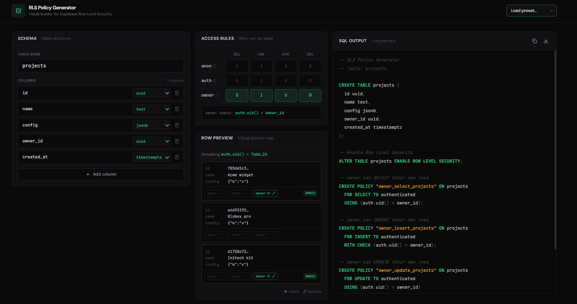Toggle auth DELETE permission
This screenshot has width=577, height=304.
pyautogui.click(x=310, y=81)
